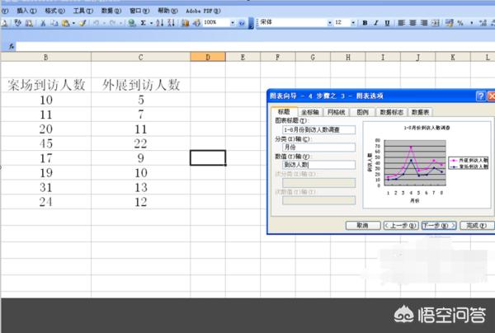Click the percent style icon
The height and width of the screenshot is (333, 495).
pyautogui.click(x=460, y=23)
